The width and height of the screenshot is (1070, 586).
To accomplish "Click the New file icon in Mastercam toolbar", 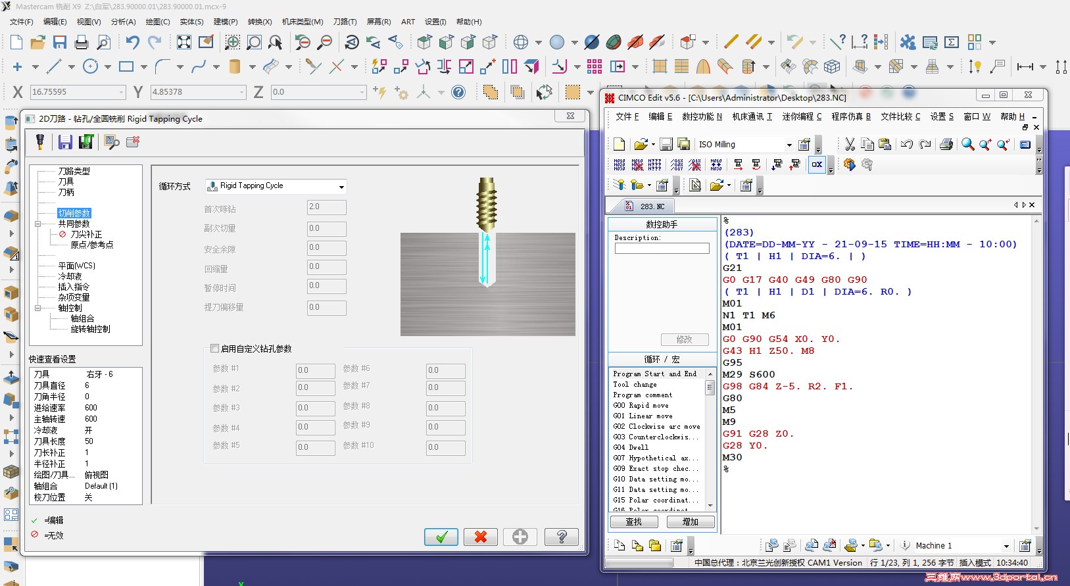I will pos(16,43).
